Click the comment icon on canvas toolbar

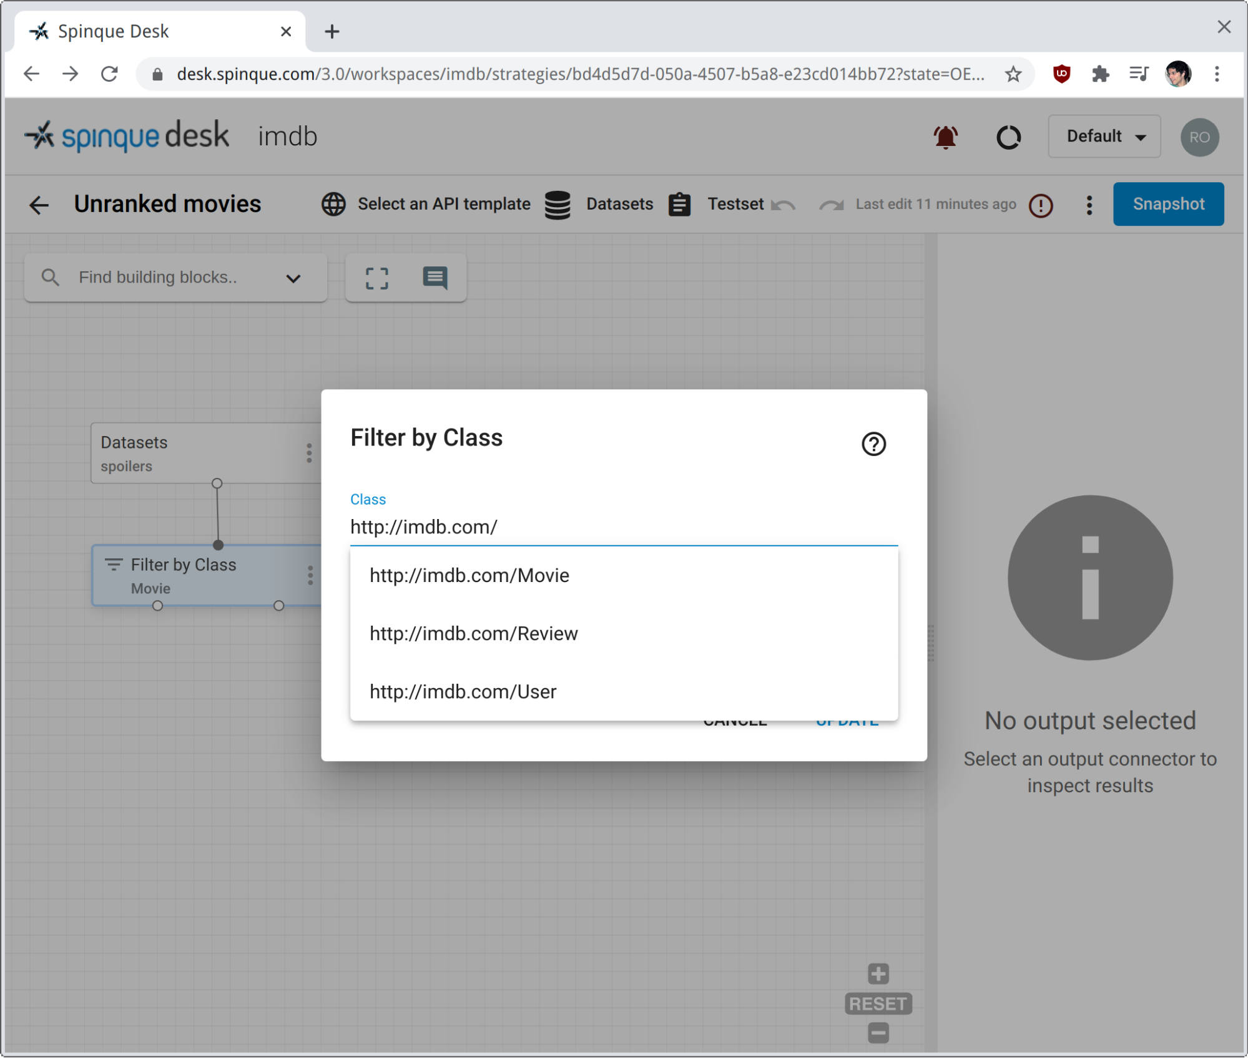coord(435,278)
